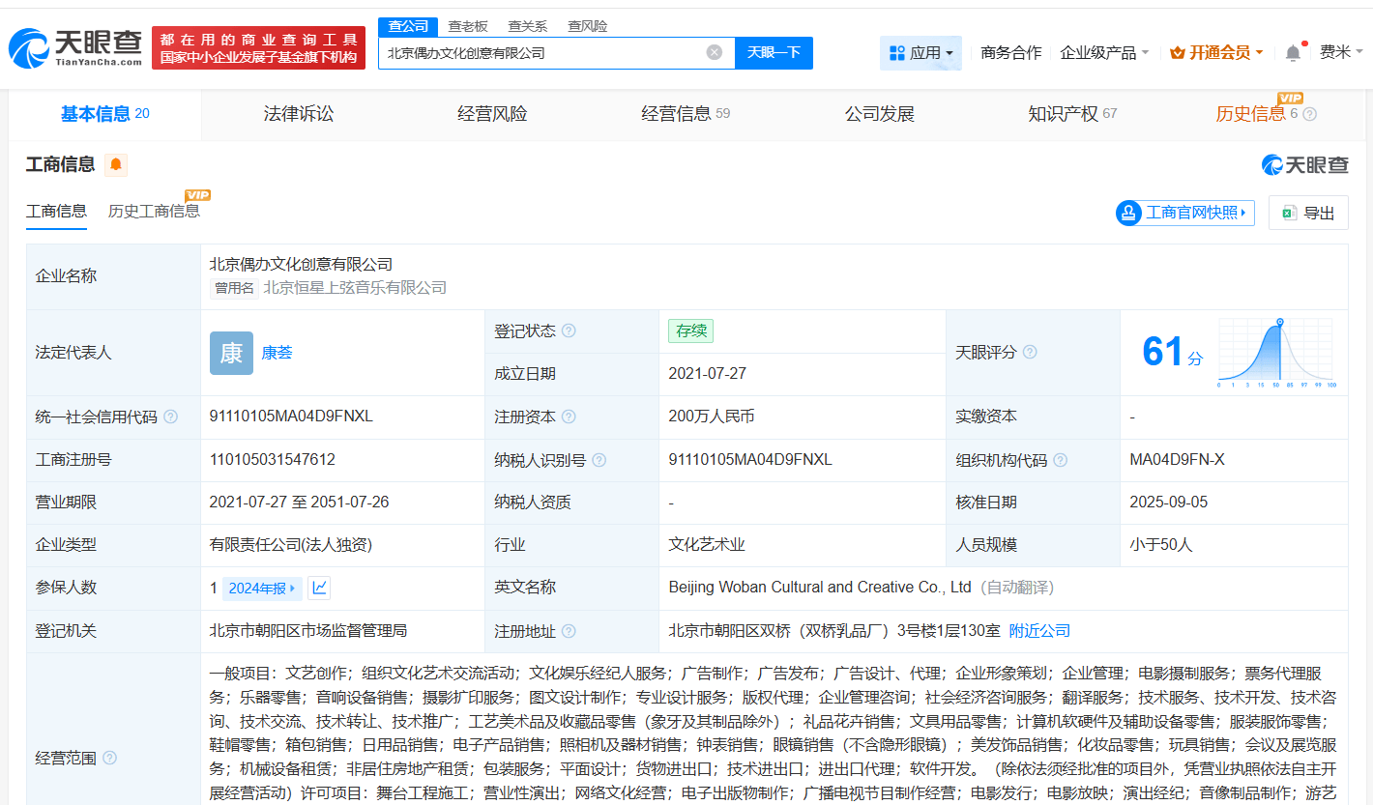The height and width of the screenshot is (805, 1373).
Task: Click the 导出 export button
Action: (1308, 213)
